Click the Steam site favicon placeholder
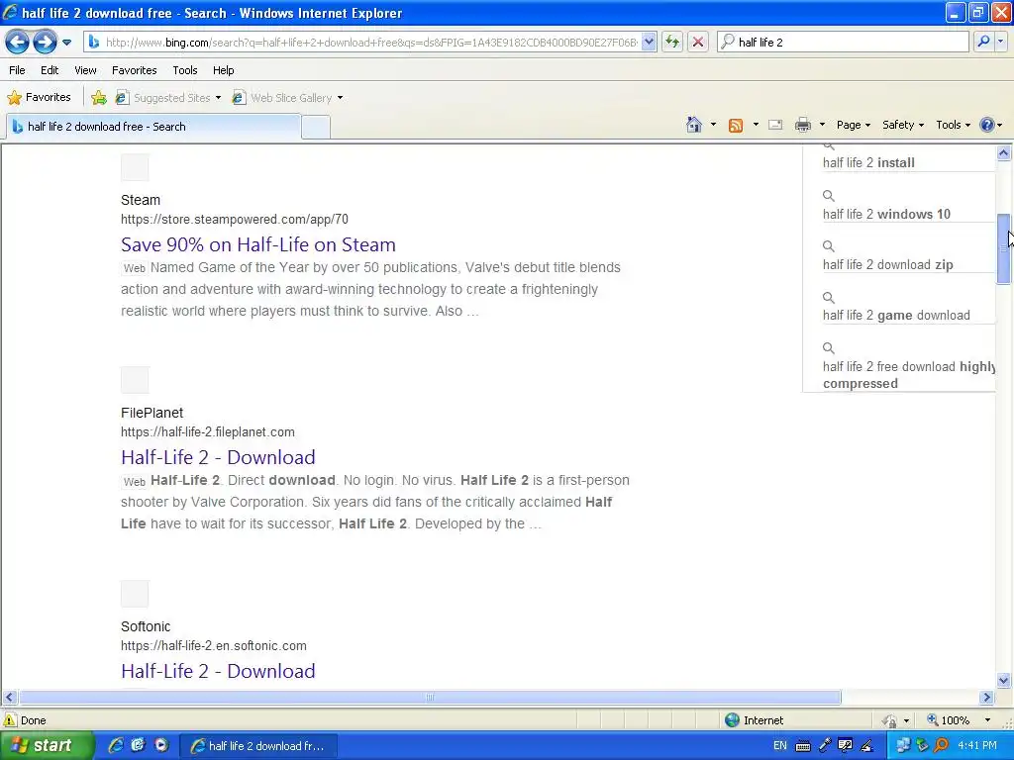 (x=135, y=167)
